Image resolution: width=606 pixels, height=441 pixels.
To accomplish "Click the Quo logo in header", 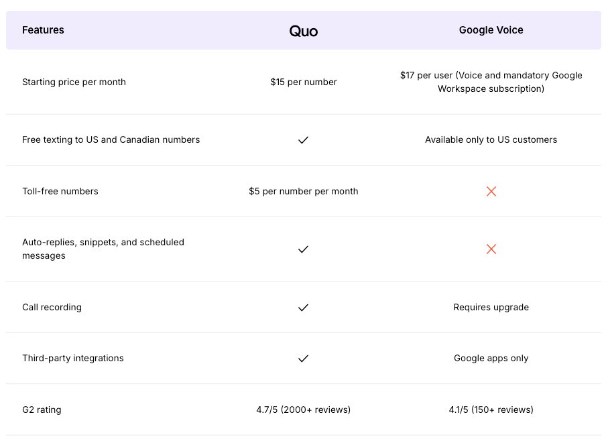I will point(304,31).
